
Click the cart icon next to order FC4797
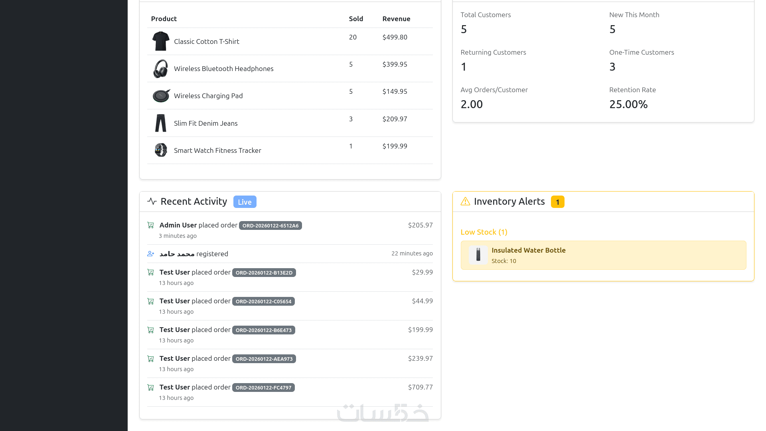click(x=150, y=388)
